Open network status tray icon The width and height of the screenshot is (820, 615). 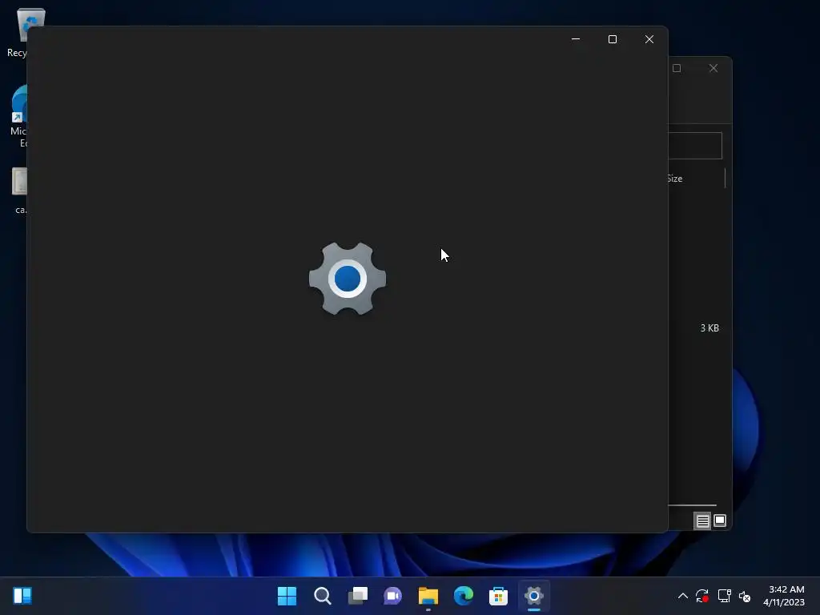pos(724,596)
